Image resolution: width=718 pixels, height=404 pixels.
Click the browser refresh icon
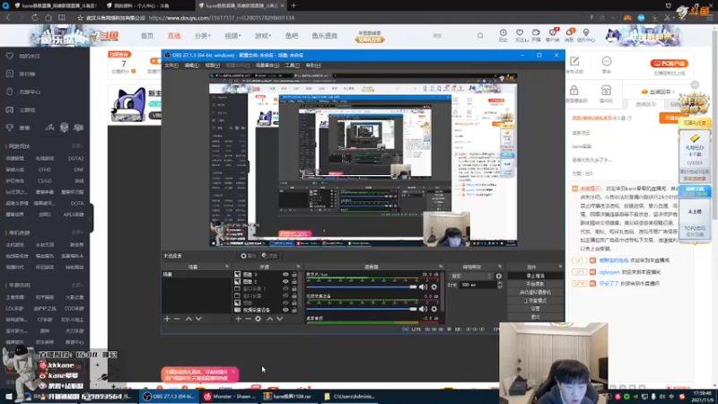click(35, 17)
